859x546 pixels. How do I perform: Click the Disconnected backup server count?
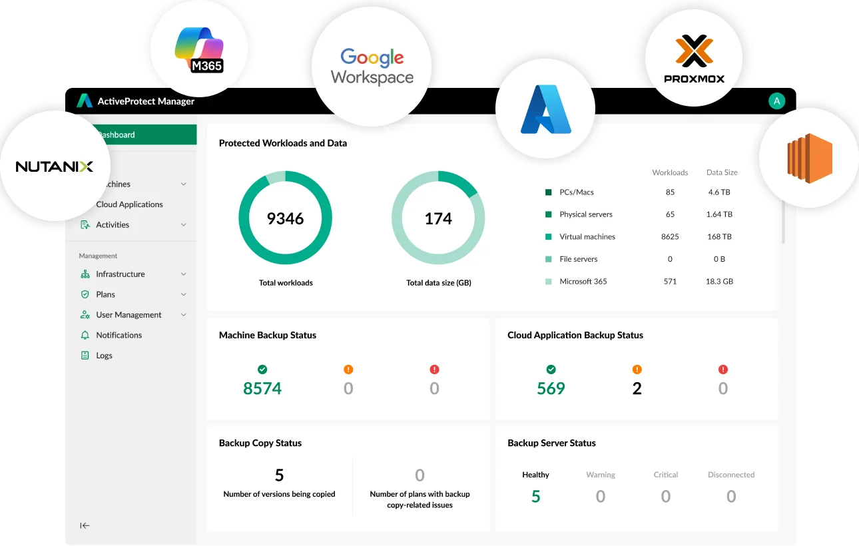tap(731, 496)
